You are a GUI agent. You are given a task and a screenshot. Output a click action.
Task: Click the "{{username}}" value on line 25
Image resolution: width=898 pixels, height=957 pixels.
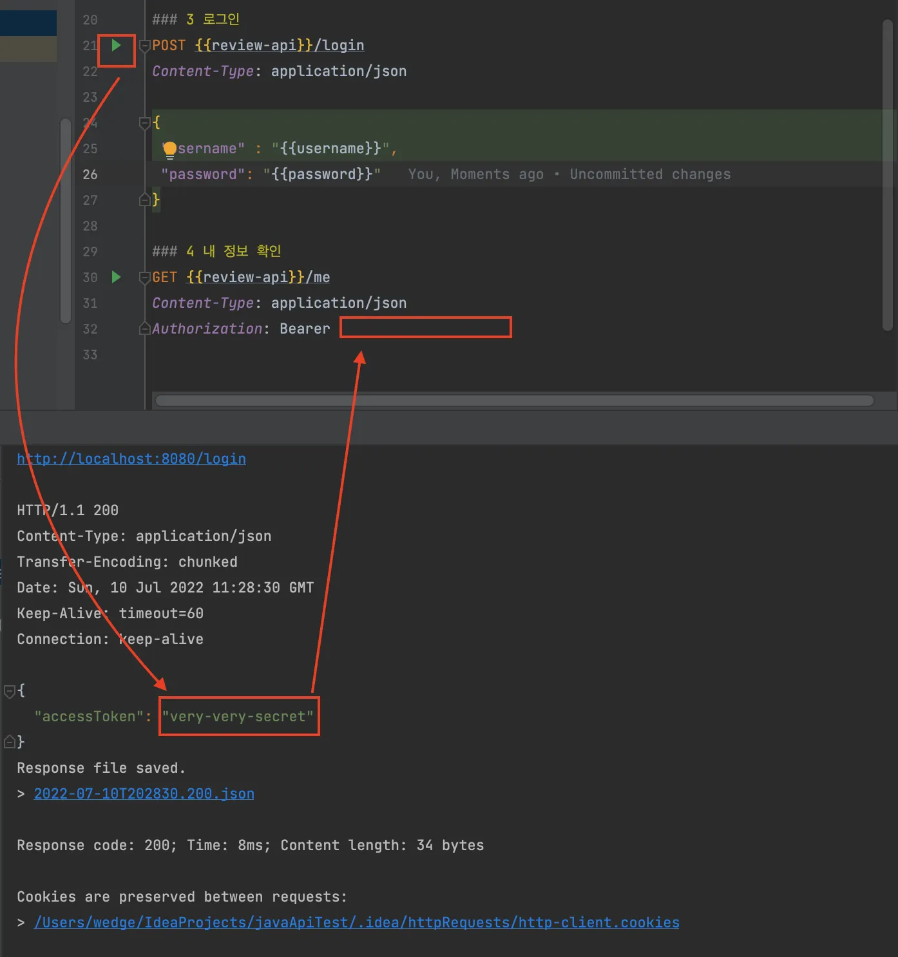[x=330, y=148]
